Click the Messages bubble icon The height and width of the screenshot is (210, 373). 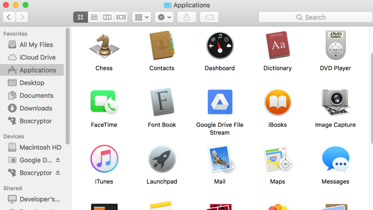tap(336, 159)
